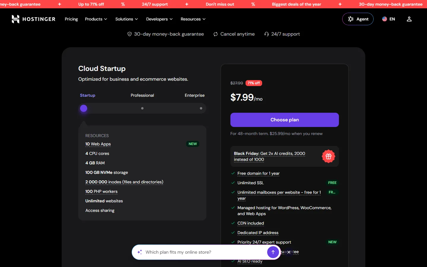Open the Resources dropdown menu
Screen dimensions: 427x267
tap(193, 19)
